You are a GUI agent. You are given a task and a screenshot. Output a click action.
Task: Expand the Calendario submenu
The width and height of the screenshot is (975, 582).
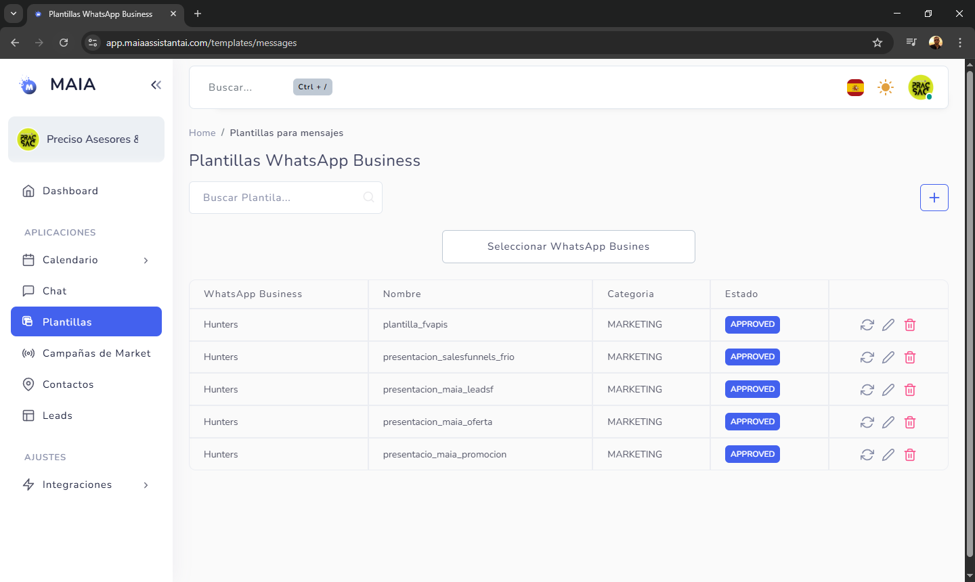coord(146,261)
